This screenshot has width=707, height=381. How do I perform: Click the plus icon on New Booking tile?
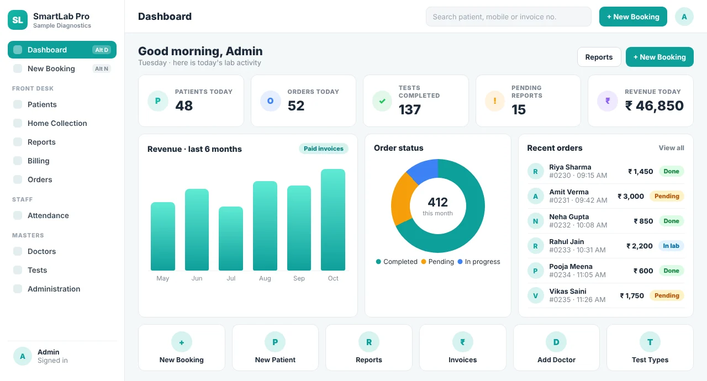pyautogui.click(x=182, y=342)
